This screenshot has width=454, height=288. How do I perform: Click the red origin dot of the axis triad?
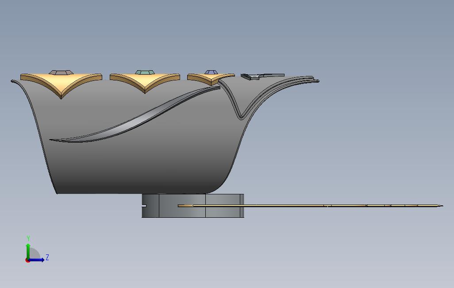[27, 260]
